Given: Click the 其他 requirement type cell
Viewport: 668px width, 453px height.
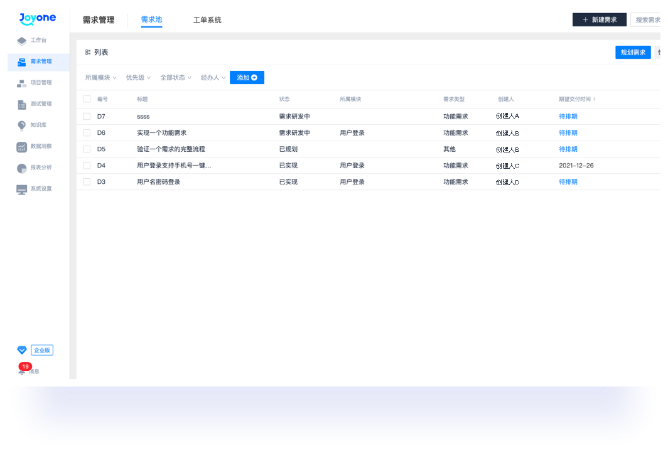Looking at the screenshot, I should point(450,149).
